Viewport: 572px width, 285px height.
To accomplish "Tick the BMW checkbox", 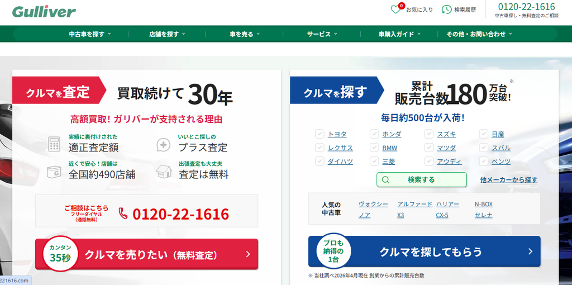I will coord(374,148).
